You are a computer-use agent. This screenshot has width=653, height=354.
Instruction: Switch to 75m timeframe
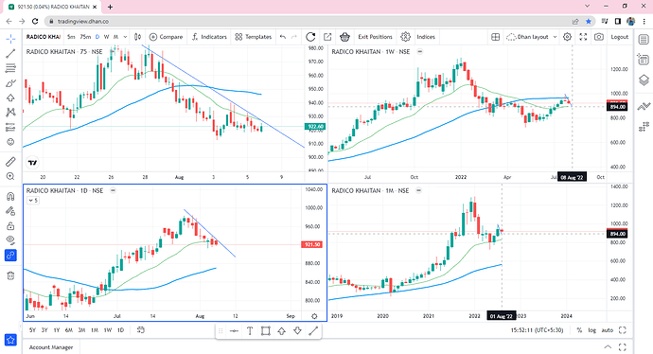pos(85,37)
